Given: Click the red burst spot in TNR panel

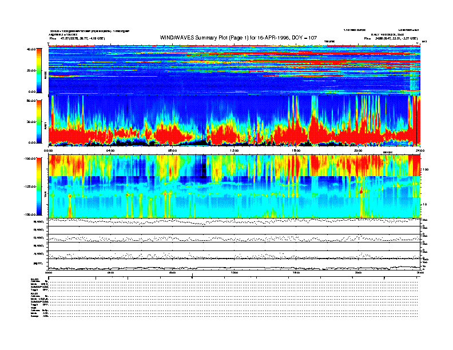Looking at the screenshot, I should point(361,192).
